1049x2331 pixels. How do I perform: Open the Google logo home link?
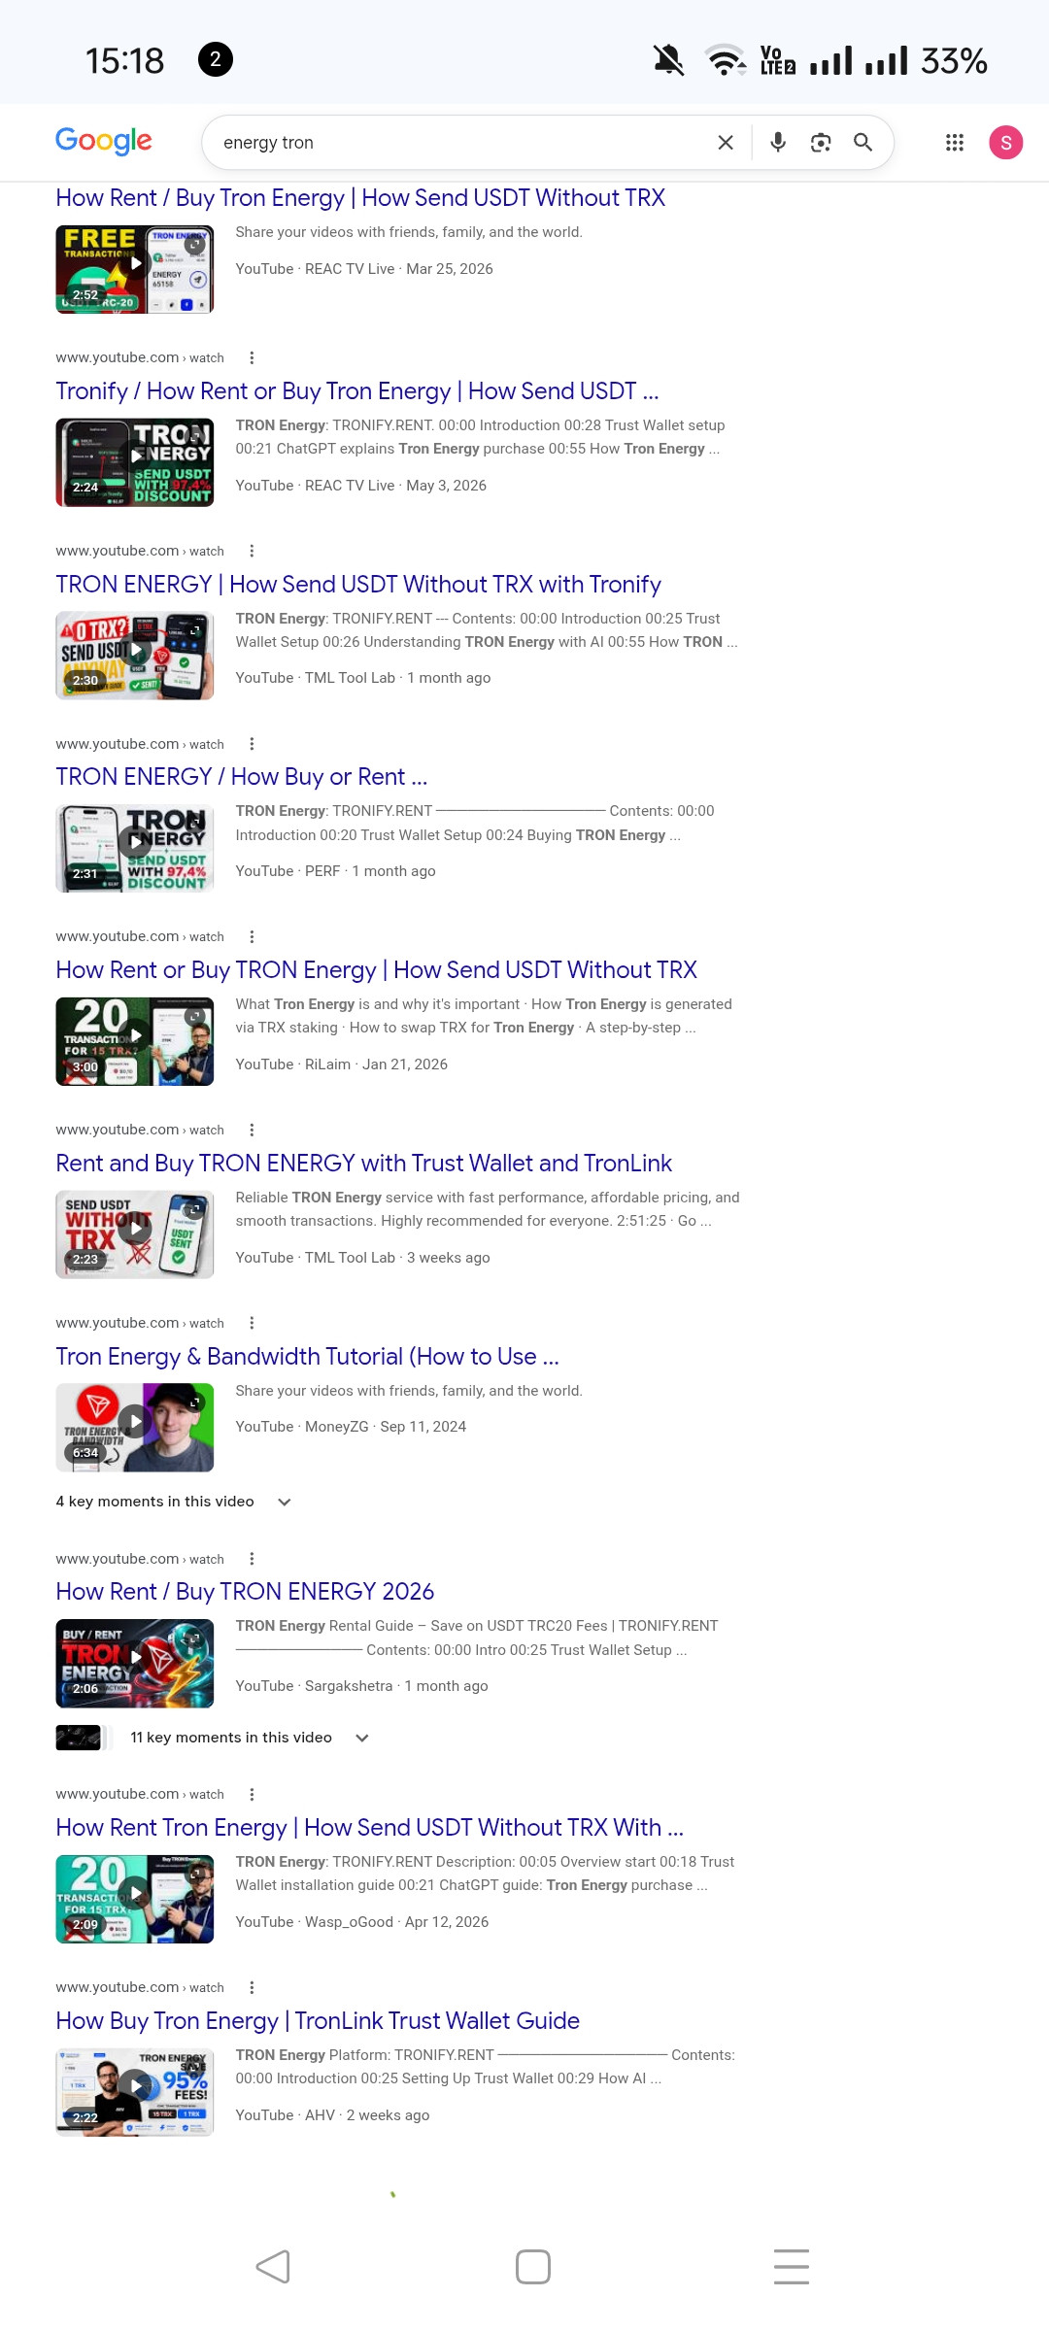(104, 142)
